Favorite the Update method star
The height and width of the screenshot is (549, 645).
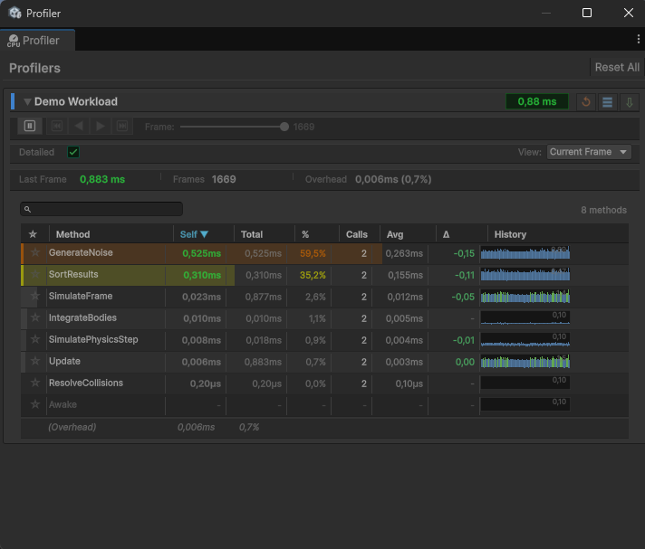(x=35, y=362)
